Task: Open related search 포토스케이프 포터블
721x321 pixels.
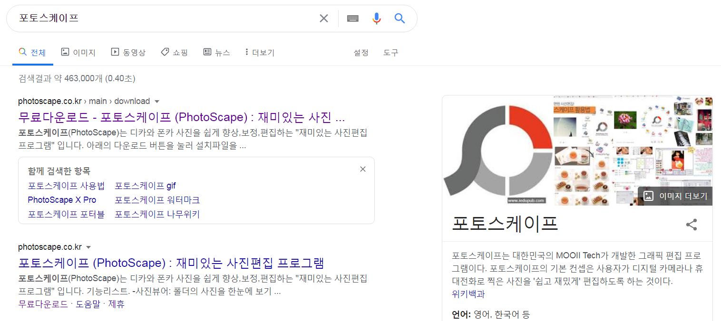Action: pos(66,214)
